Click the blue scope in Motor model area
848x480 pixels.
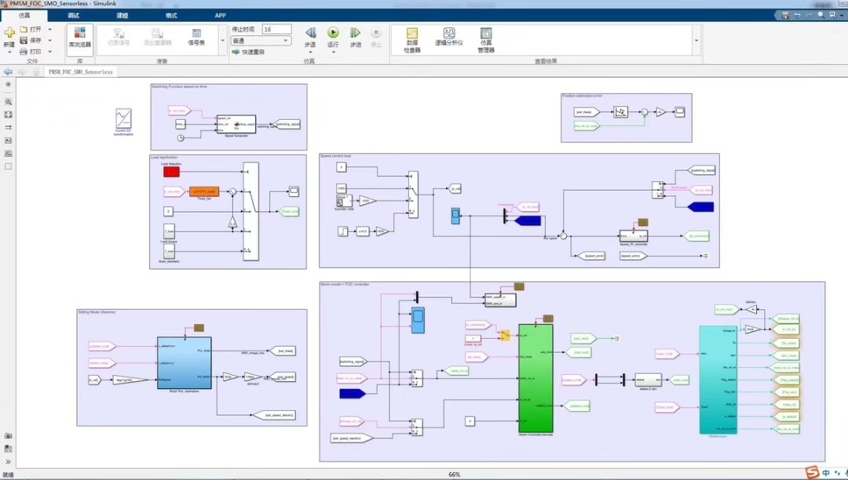click(418, 320)
